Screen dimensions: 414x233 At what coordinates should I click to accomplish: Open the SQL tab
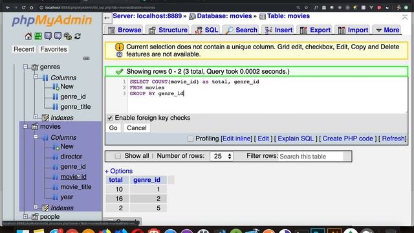206,30
